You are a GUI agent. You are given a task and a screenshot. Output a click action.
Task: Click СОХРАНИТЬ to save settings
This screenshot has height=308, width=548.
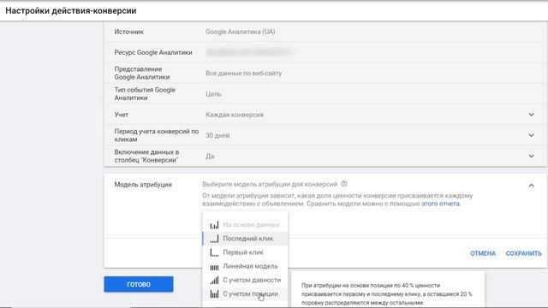(523, 253)
